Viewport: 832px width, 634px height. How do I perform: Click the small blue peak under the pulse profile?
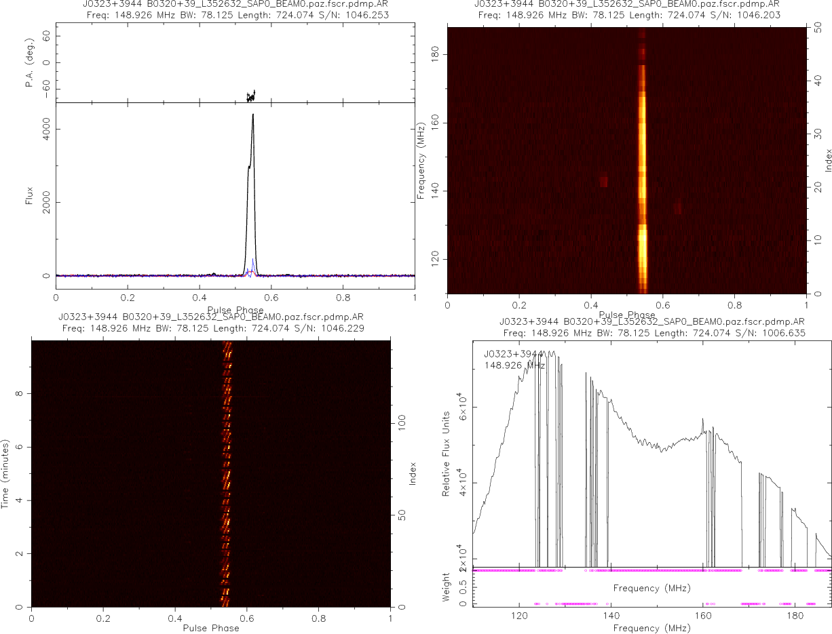tap(253, 261)
